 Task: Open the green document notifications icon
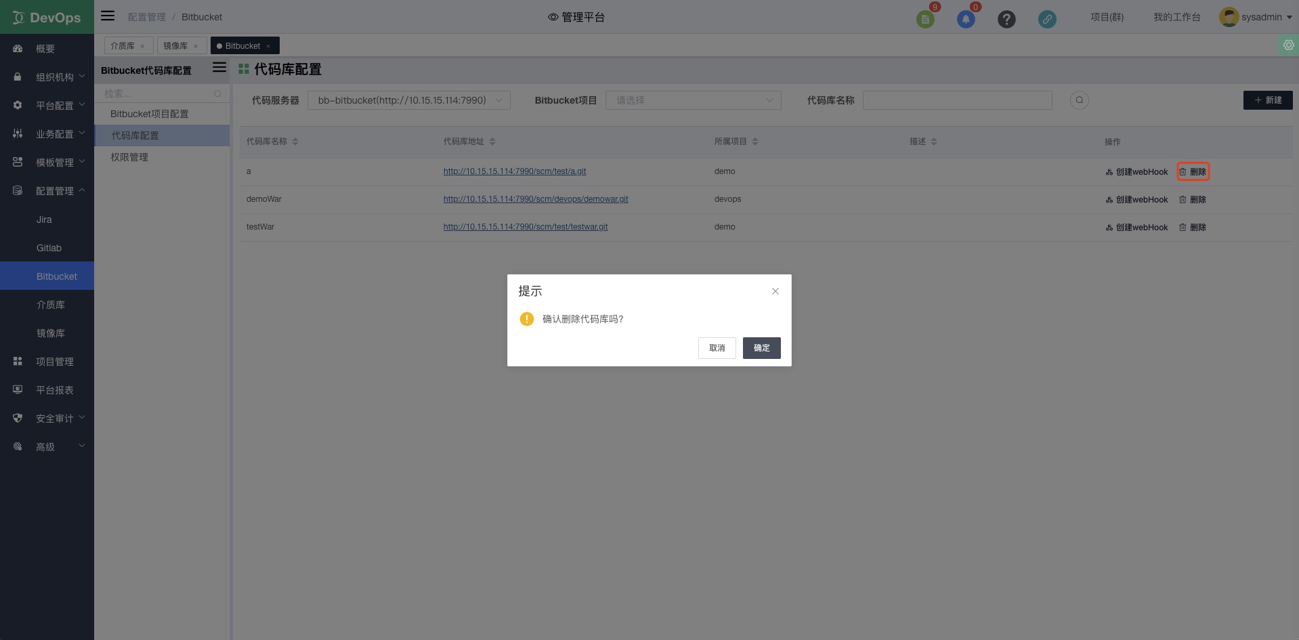pyautogui.click(x=925, y=19)
